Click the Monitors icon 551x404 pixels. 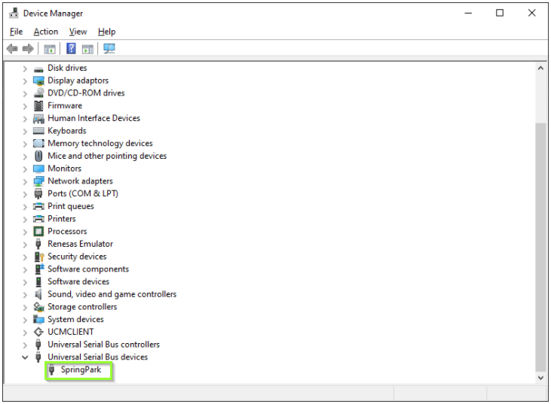(38, 169)
